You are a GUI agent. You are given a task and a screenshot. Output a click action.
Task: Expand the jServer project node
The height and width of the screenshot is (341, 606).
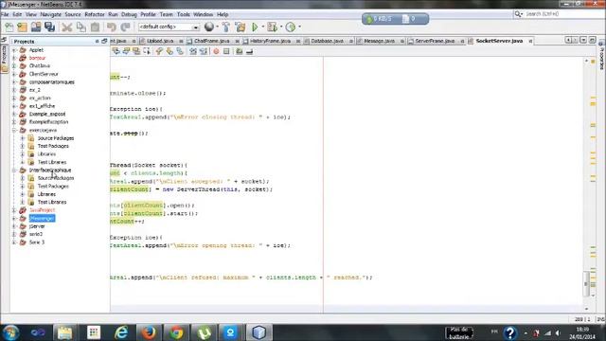coord(14,226)
